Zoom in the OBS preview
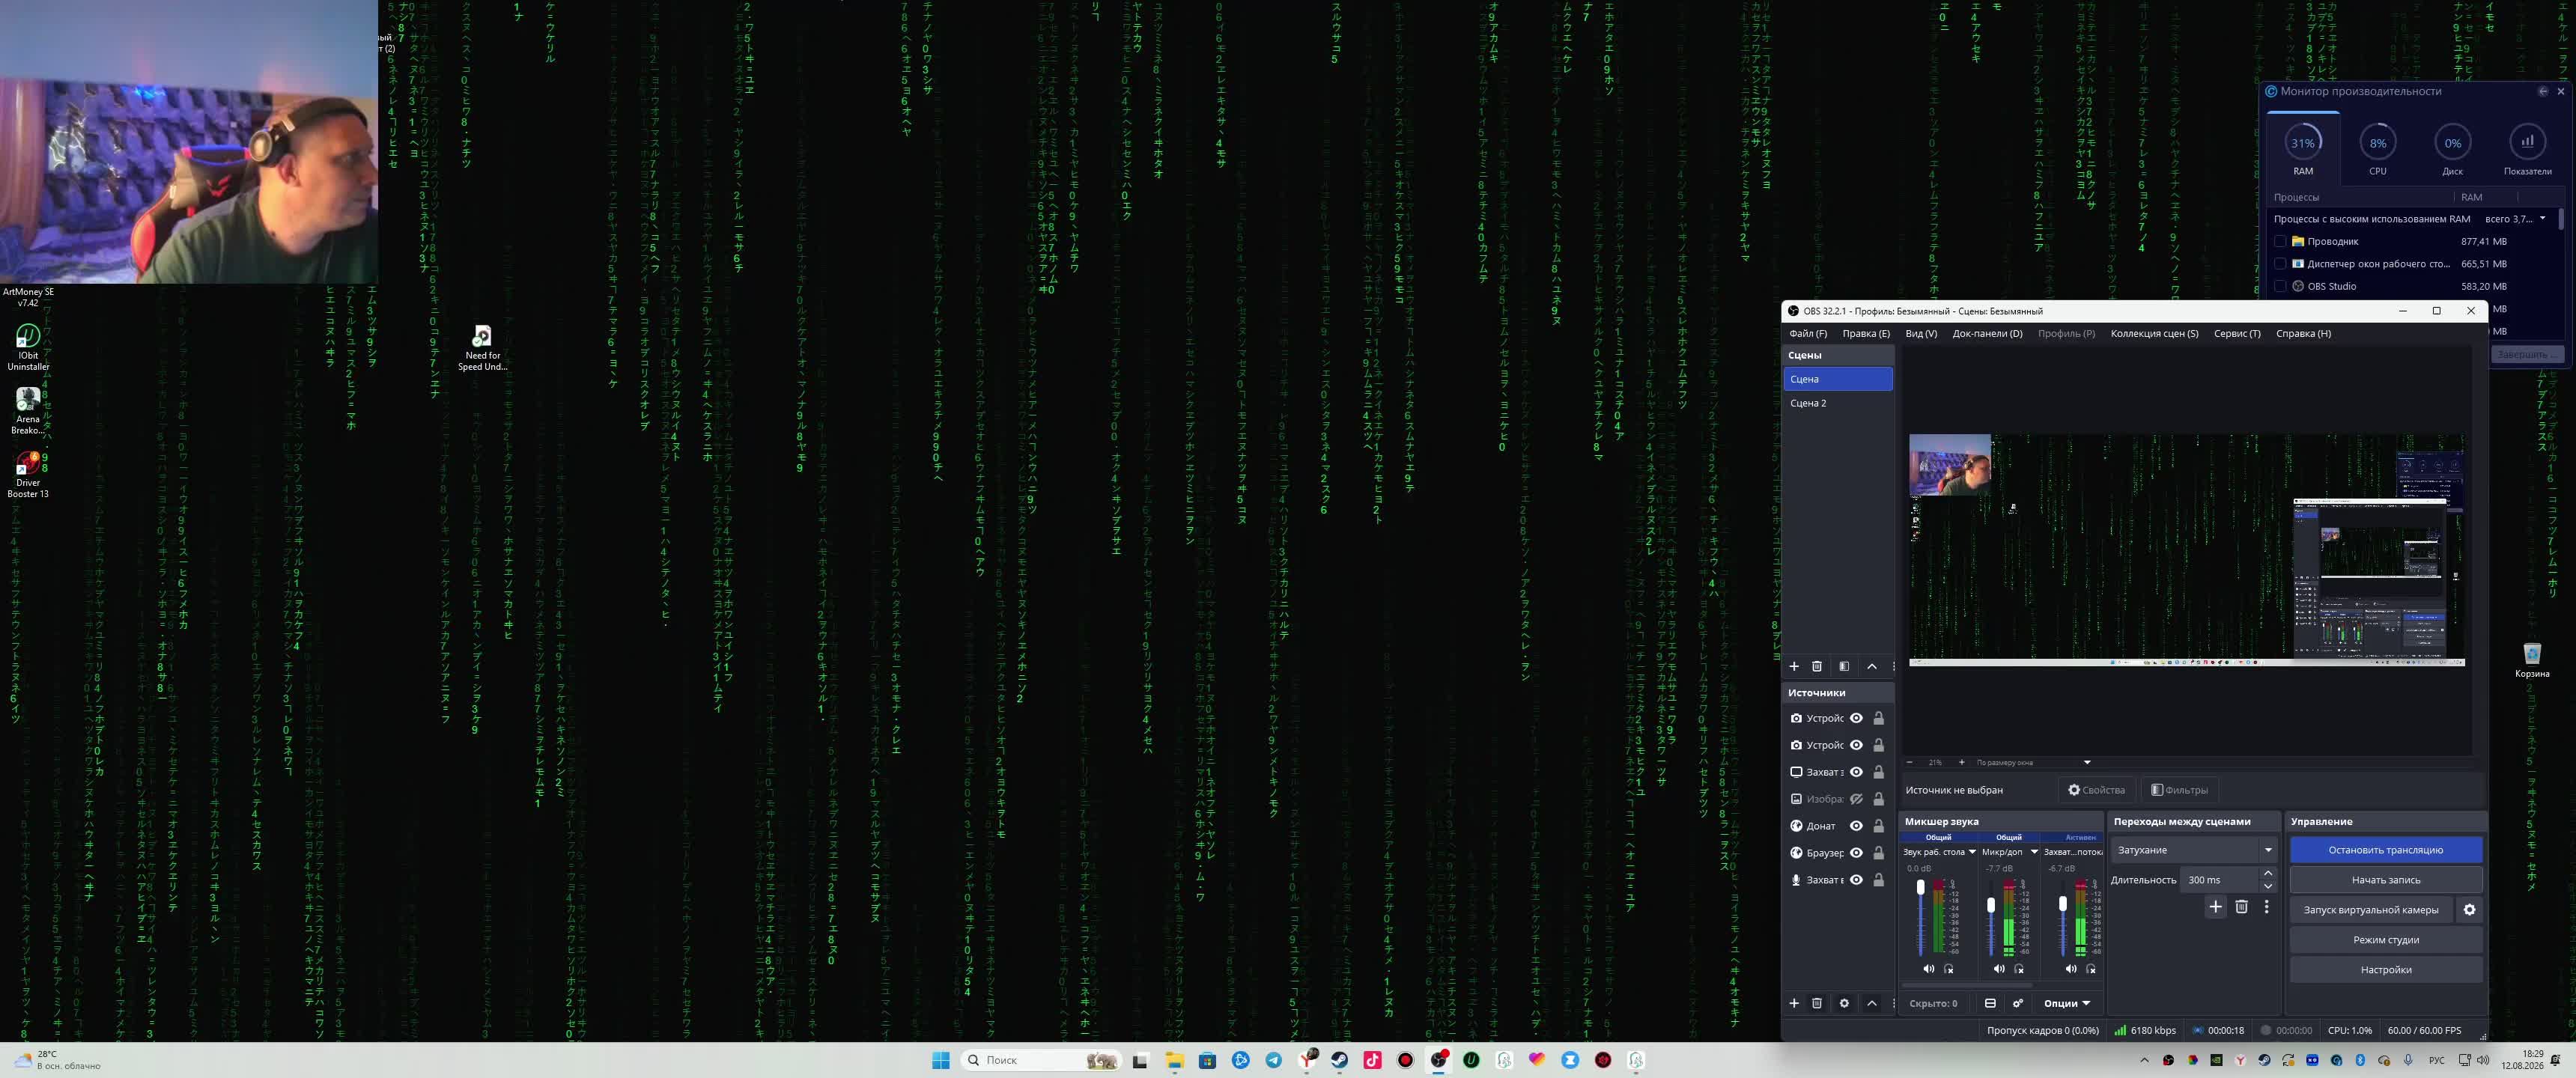The height and width of the screenshot is (1078, 2576). pyautogui.click(x=1961, y=762)
